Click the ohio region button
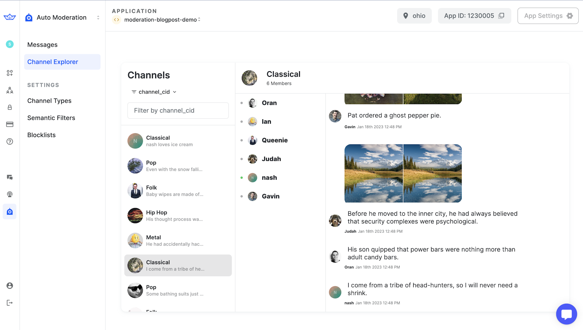 [x=414, y=16]
